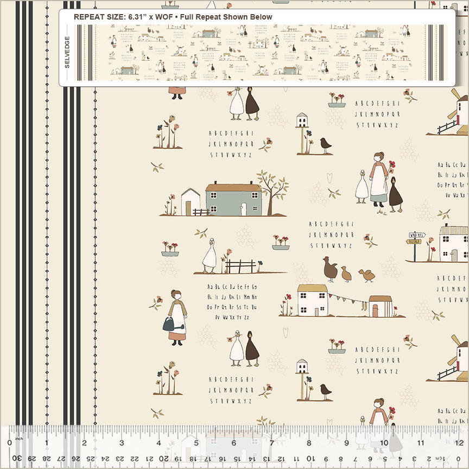Viewport: 469px width, 469px height.
Task: Click the leftmost thick black stripe
Action: (x=18, y=217)
